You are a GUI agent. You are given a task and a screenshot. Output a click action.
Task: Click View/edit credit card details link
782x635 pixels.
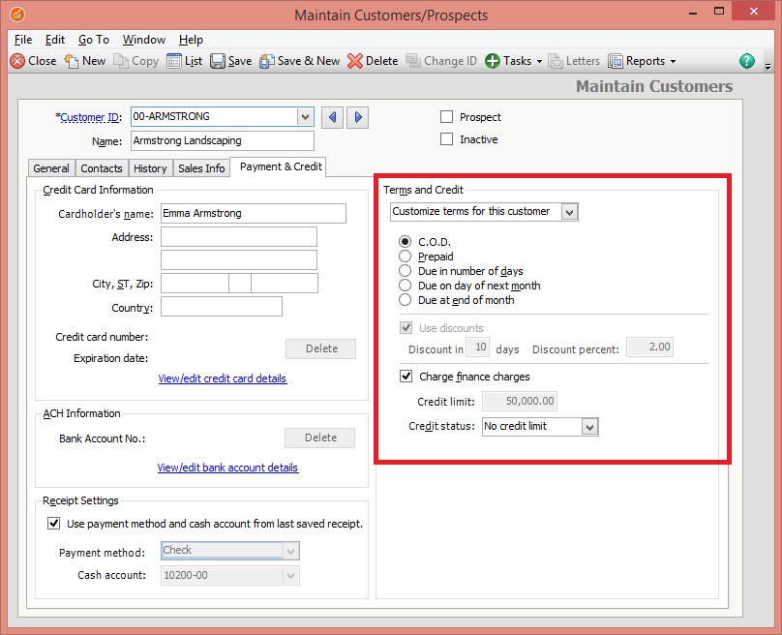click(x=223, y=378)
